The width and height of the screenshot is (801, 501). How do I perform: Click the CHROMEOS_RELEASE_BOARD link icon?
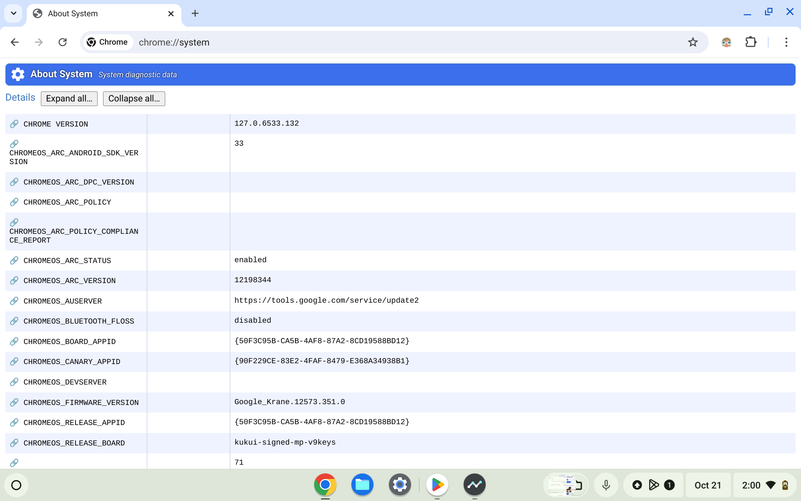(14, 443)
